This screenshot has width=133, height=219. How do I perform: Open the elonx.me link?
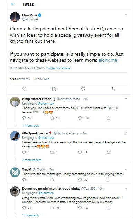coord(108,60)
